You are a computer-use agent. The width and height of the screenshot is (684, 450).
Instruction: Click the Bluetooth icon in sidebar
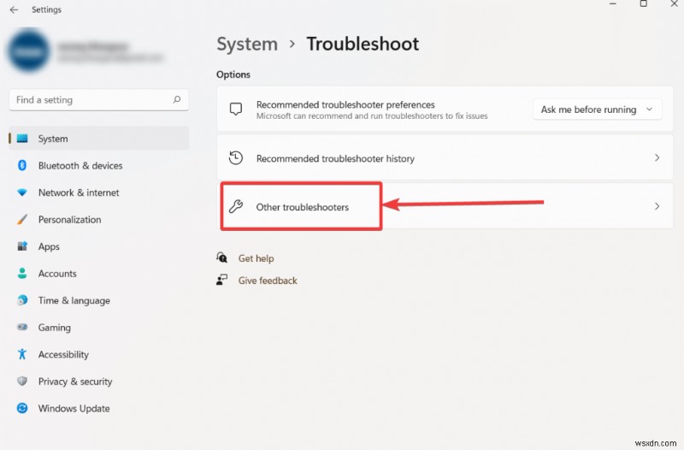click(x=22, y=165)
